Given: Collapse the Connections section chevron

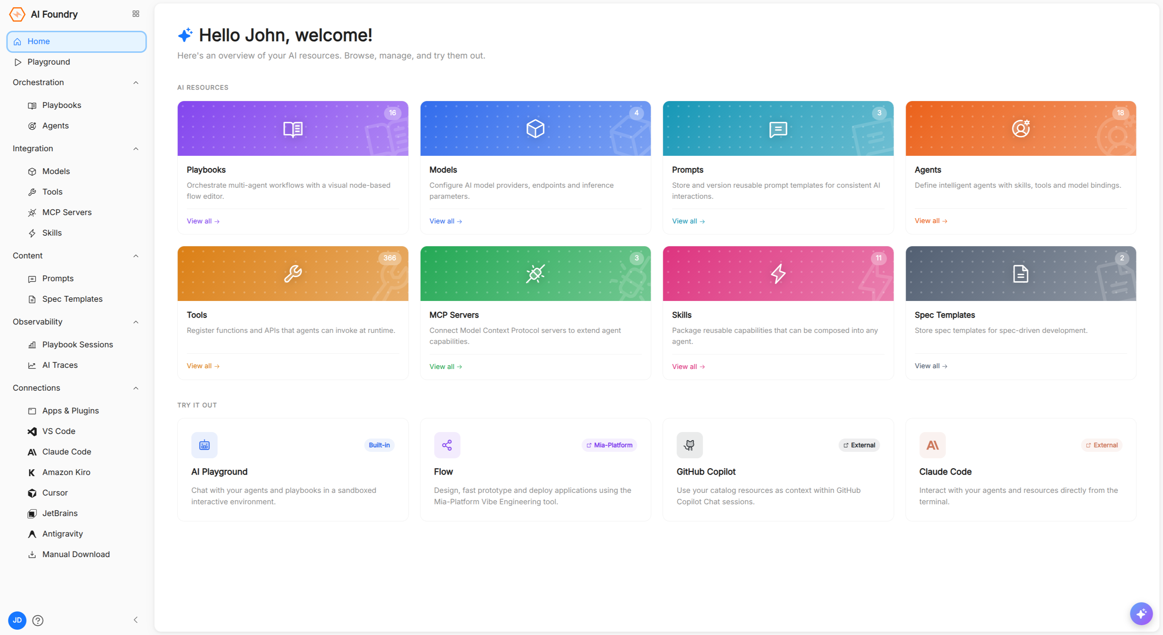Looking at the screenshot, I should pyautogui.click(x=136, y=388).
